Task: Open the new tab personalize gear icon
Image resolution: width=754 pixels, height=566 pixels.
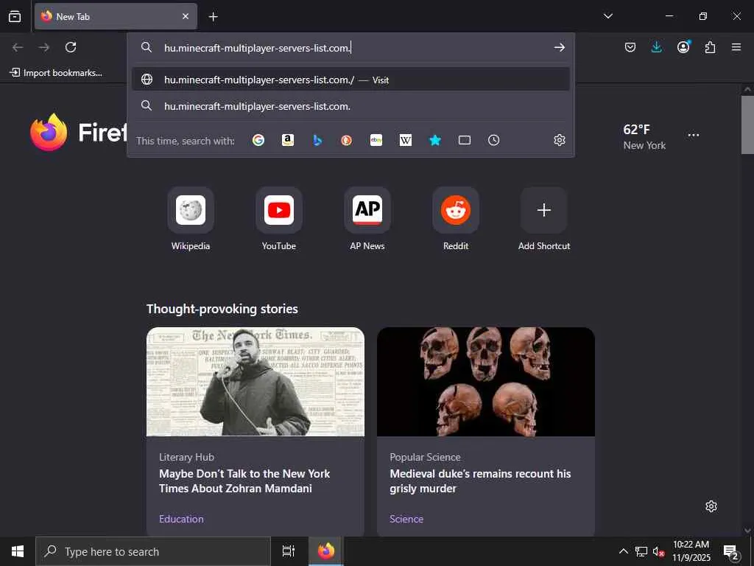Action: click(x=711, y=506)
